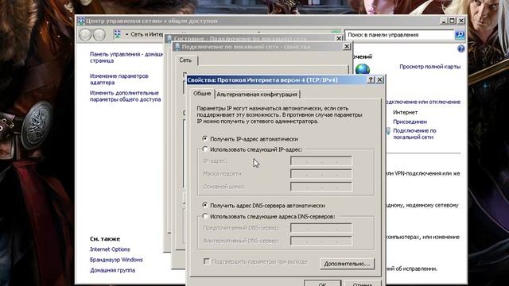Click the search magnifier button in Control Panel

[460, 35]
